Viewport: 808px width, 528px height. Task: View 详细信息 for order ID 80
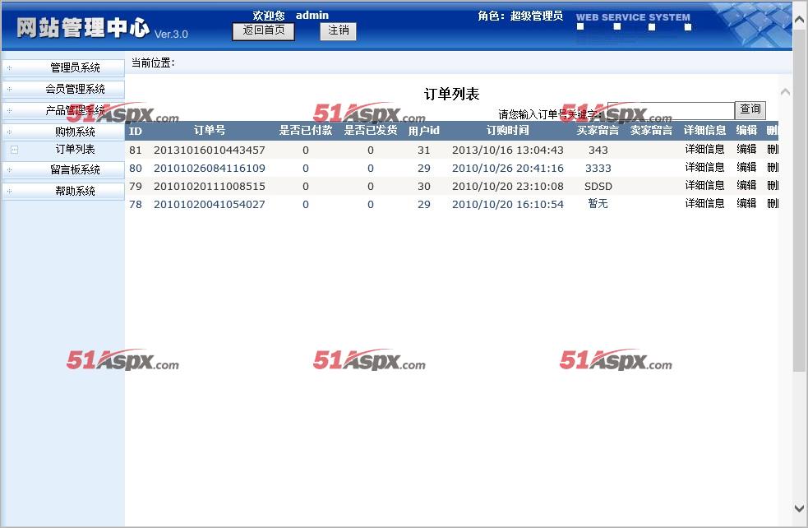tap(704, 168)
